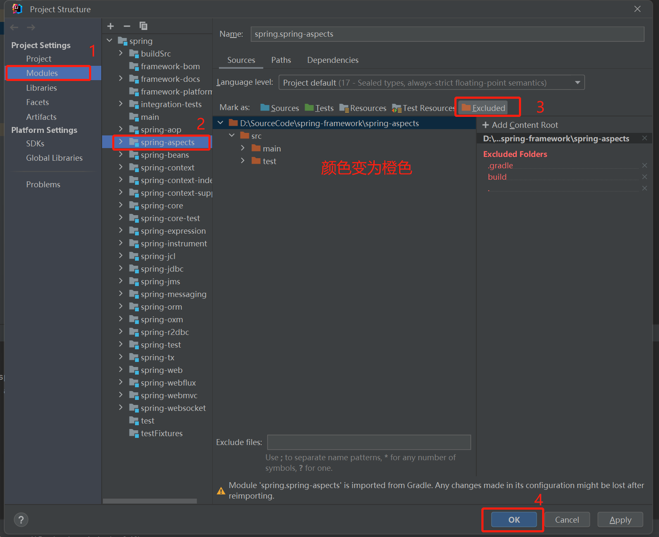The width and height of the screenshot is (659, 537).
Task: Open Libraries settings
Action: tap(41, 88)
